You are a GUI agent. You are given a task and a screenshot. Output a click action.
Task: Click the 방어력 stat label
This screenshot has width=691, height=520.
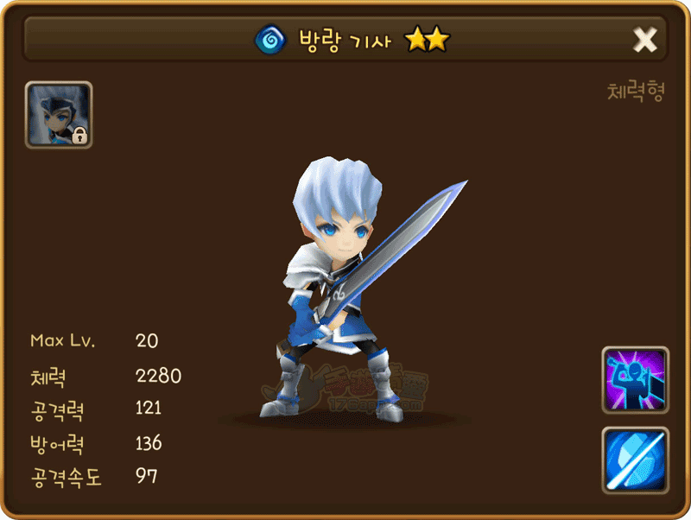[x=57, y=444]
